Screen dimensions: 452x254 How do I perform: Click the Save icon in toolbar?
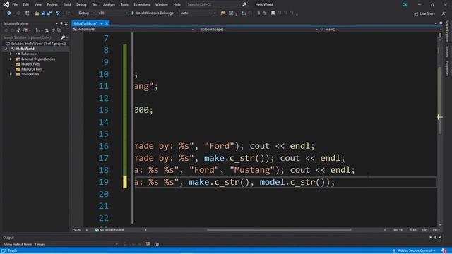[x=43, y=13]
